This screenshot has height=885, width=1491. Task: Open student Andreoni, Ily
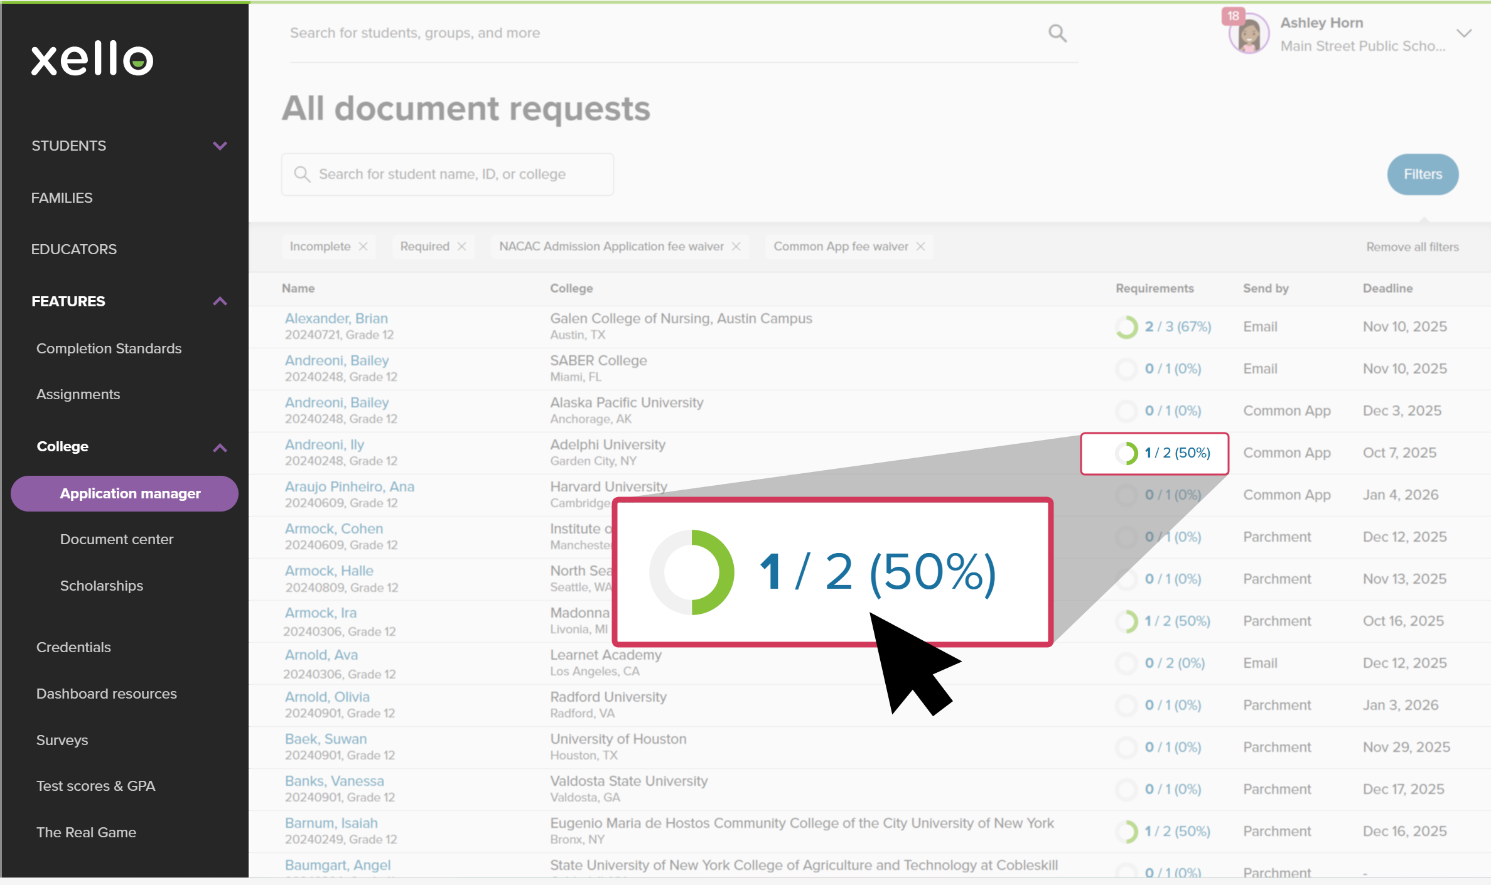(325, 444)
